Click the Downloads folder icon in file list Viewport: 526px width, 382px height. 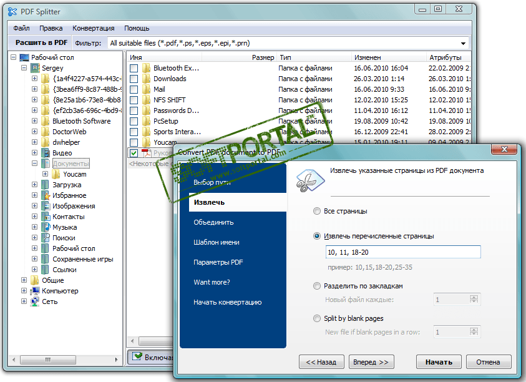(146, 79)
